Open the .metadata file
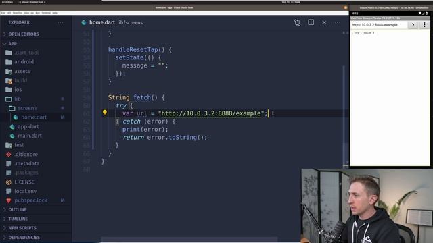This screenshot has height=243, width=433. click(36, 163)
